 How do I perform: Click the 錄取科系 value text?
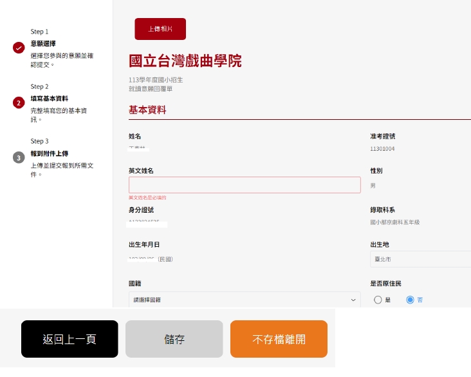coord(394,222)
